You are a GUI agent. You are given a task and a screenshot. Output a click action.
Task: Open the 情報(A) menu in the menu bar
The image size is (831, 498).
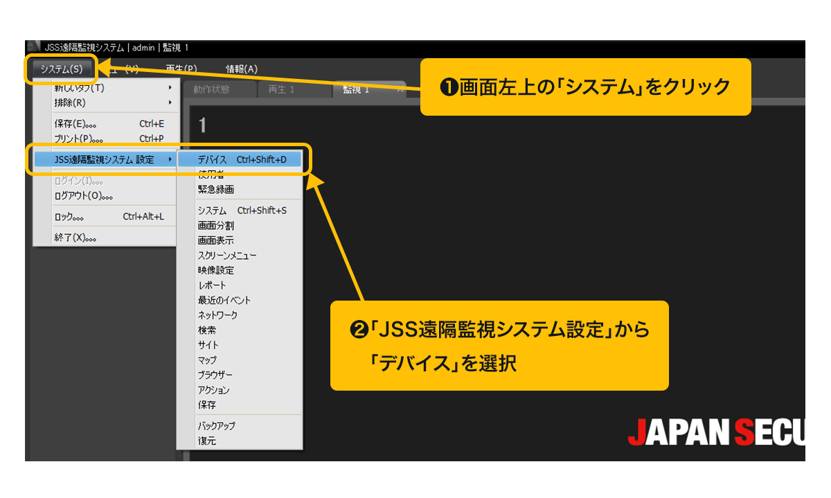click(242, 69)
